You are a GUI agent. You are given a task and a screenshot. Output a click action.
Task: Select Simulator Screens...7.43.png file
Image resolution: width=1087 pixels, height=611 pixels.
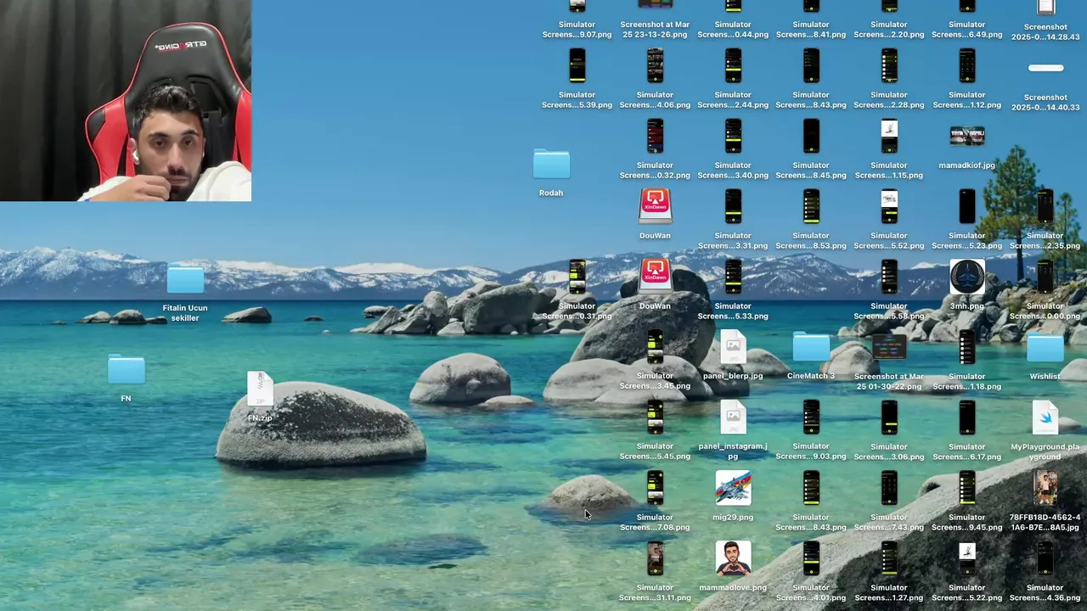[x=889, y=488]
